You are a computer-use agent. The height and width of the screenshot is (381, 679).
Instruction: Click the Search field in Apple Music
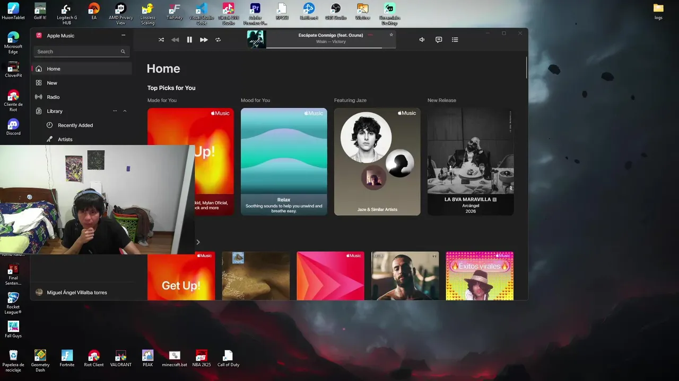coord(81,51)
